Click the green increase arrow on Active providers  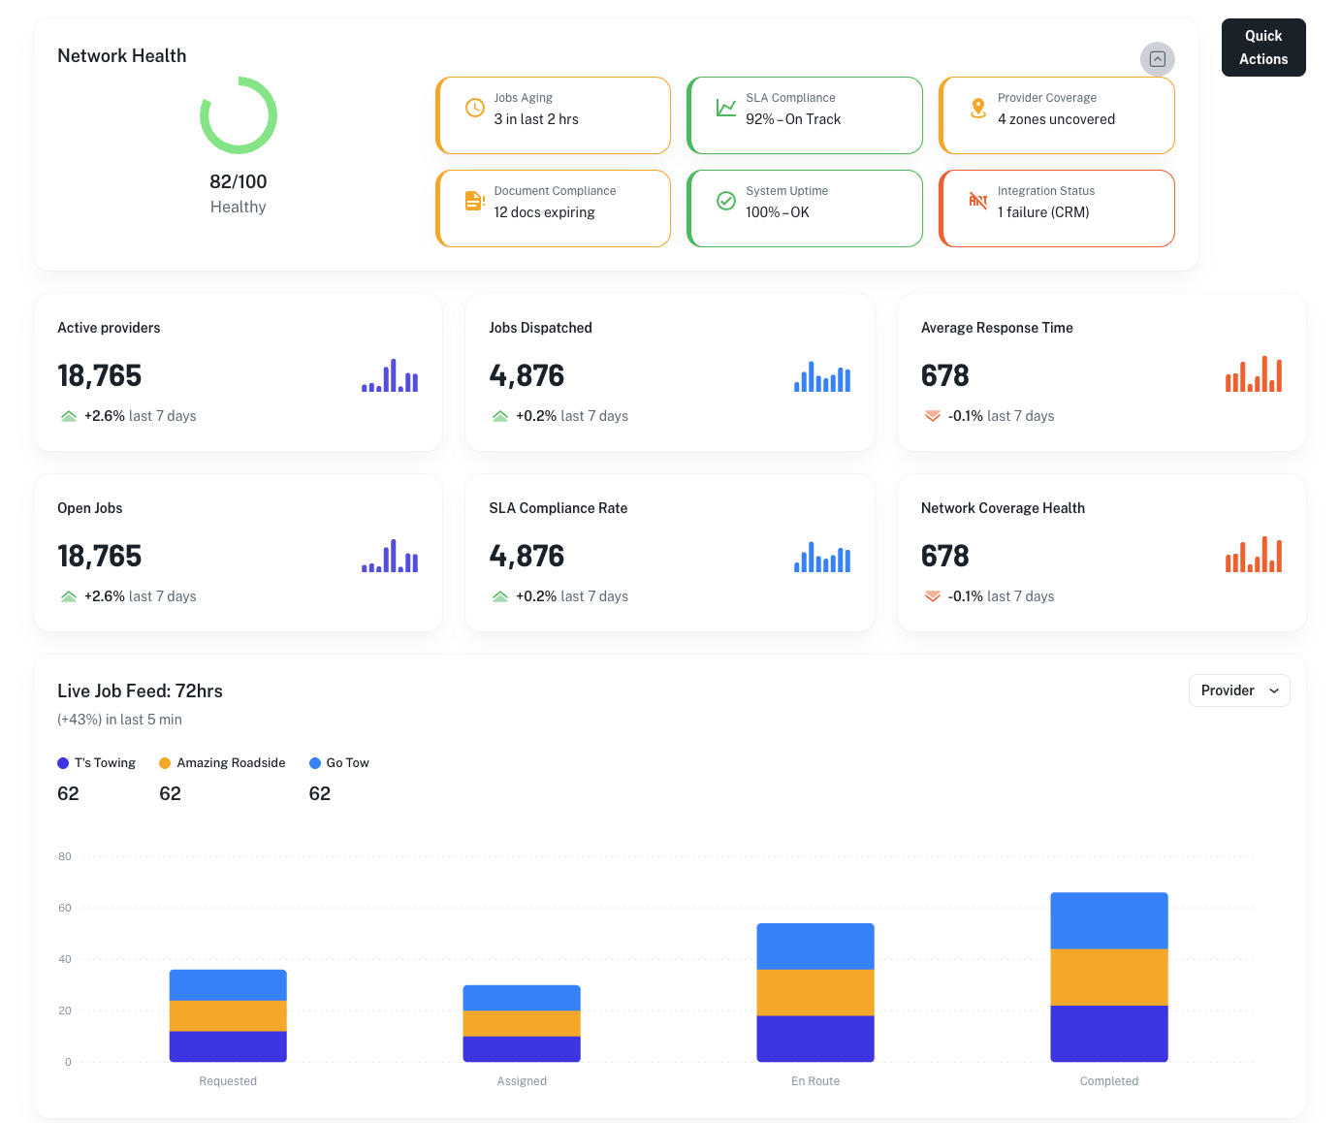[x=68, y=415]
